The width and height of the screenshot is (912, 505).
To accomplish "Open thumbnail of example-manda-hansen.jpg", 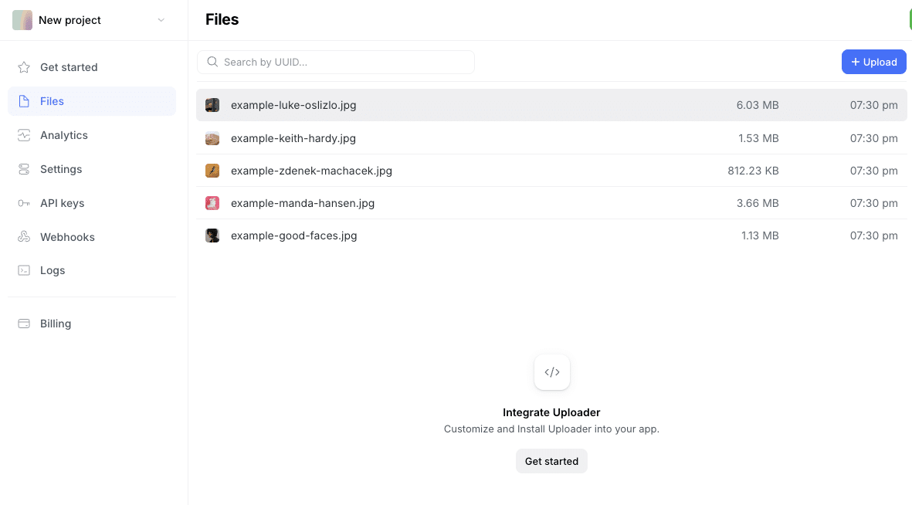I will pyautogui.click(x=212, y=203).
